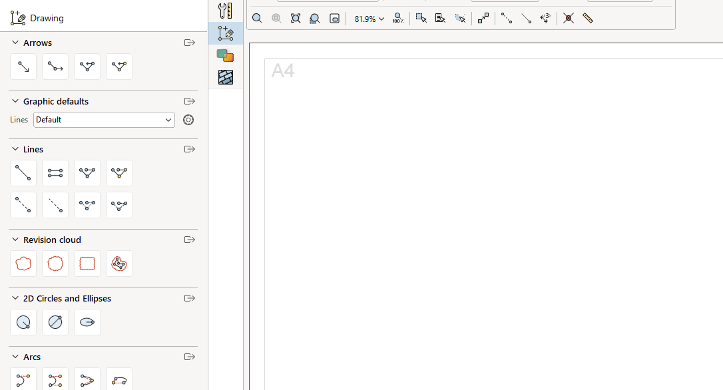Click the page overview window icon in toolbar

tap(335, 19)
